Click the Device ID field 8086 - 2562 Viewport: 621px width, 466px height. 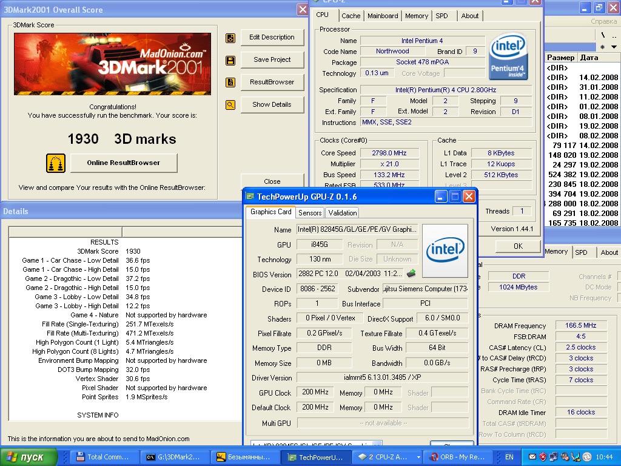[x=318, y=289]
